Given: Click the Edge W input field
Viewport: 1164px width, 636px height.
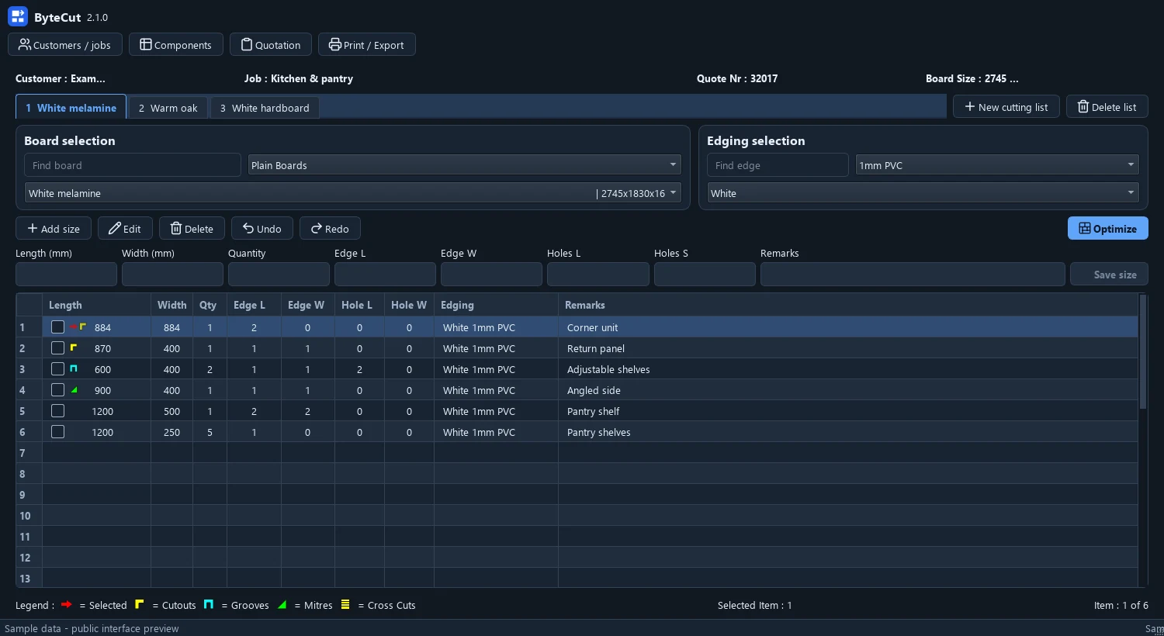Looking at the screenshot, I should (x=491, y=274).
